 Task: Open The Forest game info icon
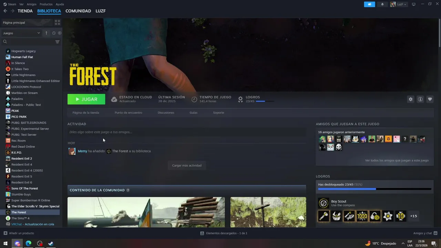pyautogui.click(x=420, y=99)
